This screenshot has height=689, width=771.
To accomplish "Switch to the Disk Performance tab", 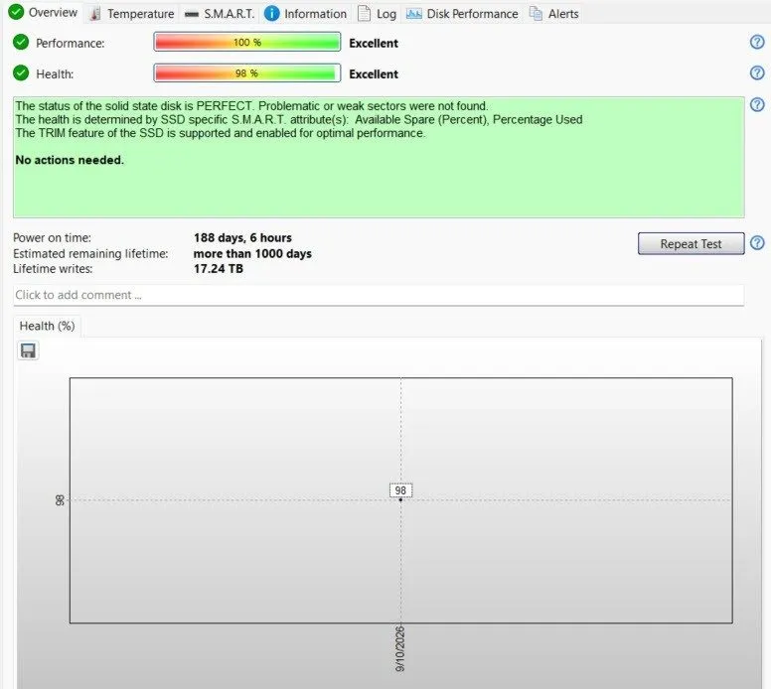I will pos(462,14).
